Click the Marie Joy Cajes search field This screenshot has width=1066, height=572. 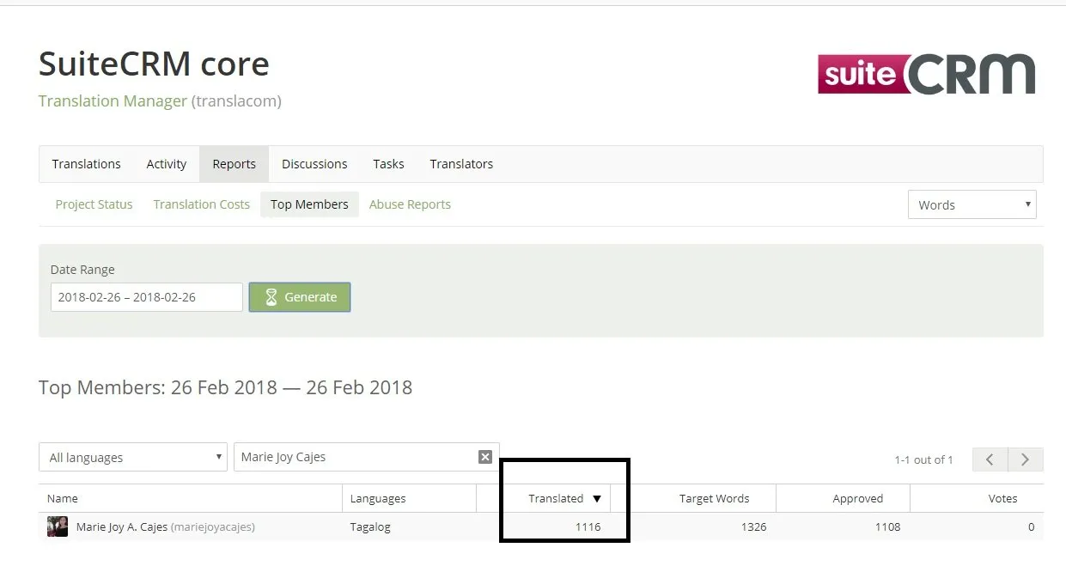[x=367, y=457]
